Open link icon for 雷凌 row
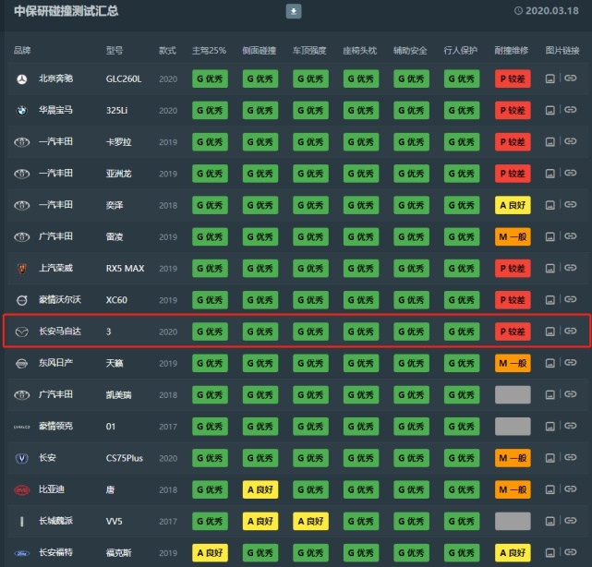 pos(570,235)
